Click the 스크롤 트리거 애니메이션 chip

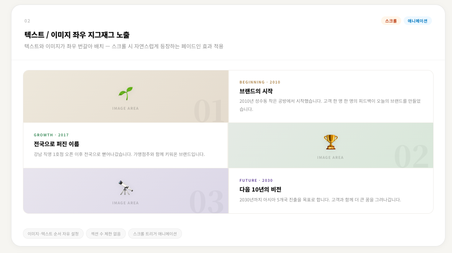(x=155, y=234)
